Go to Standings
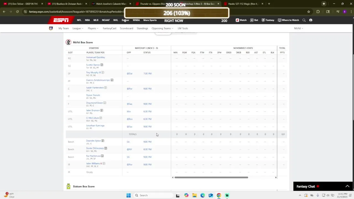Viewport: 354px width, 199px height. 142,28
